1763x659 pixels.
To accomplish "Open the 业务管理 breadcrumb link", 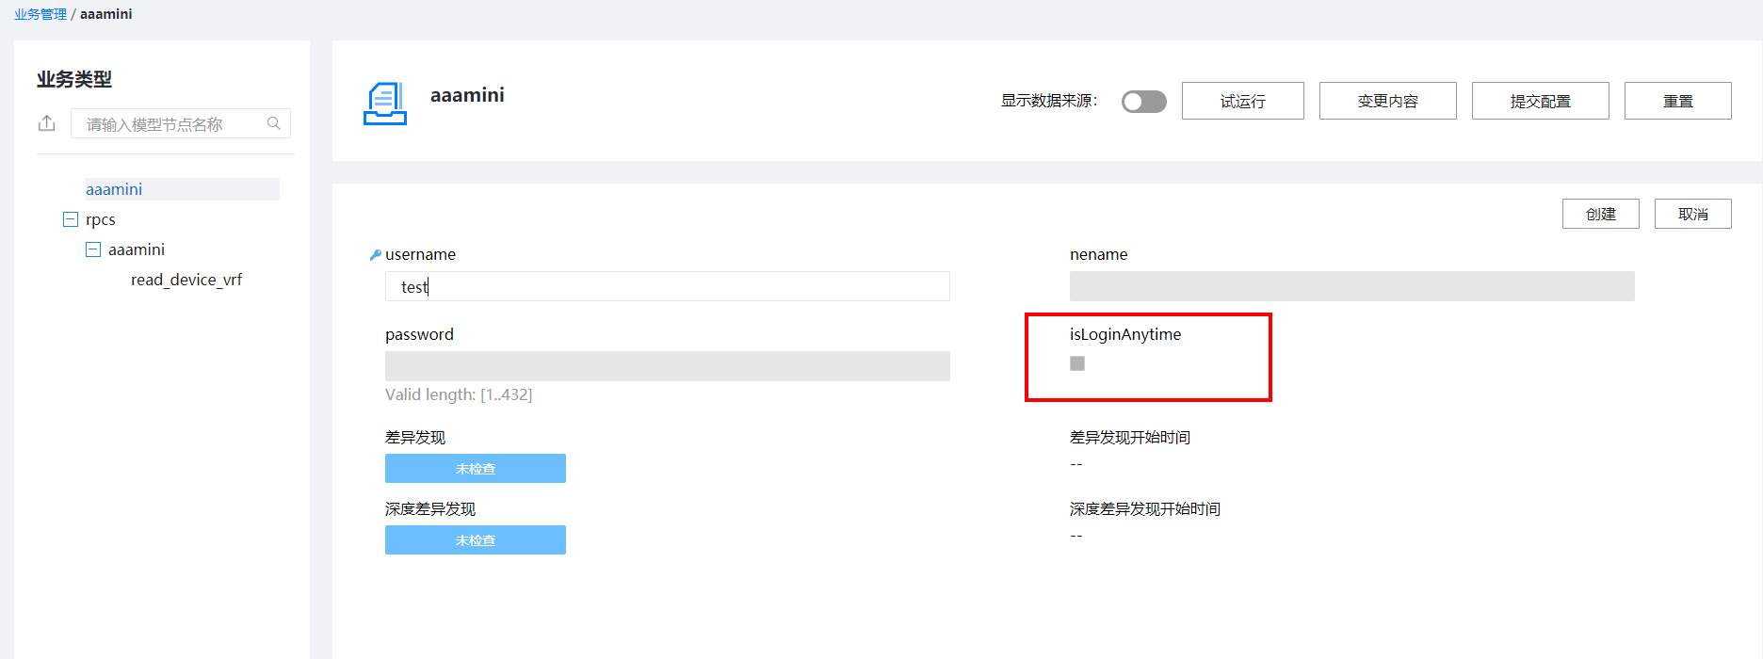I will point(40,14).
